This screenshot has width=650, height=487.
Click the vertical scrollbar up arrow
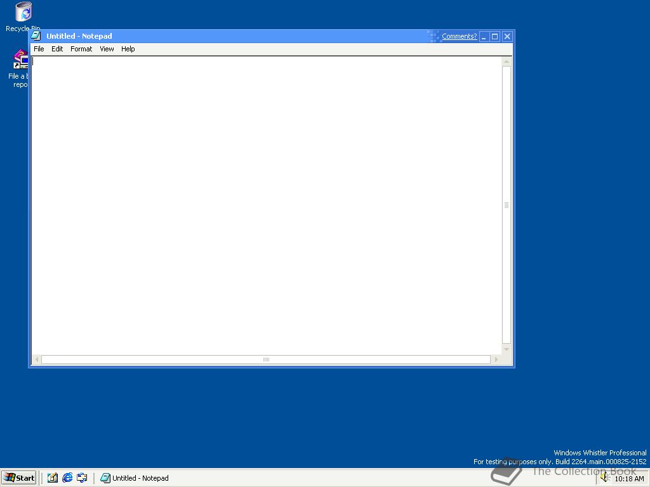(506, 62)
